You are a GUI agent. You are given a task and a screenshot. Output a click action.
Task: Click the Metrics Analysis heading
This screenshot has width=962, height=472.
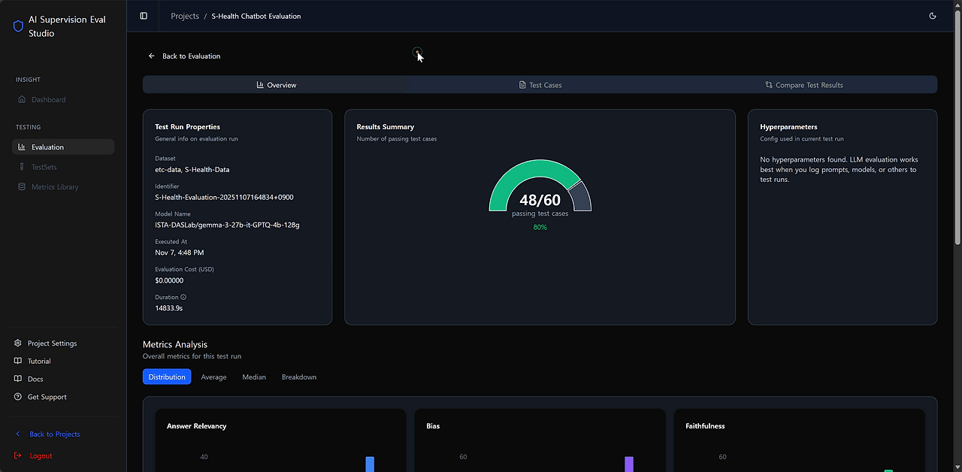(x=175, y=344)
